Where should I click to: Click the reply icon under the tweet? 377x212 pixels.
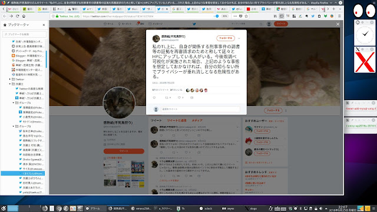pos(154,98)
